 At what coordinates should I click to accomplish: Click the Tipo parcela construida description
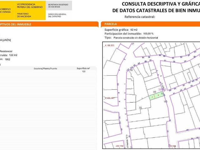click(x=136, y=37)
